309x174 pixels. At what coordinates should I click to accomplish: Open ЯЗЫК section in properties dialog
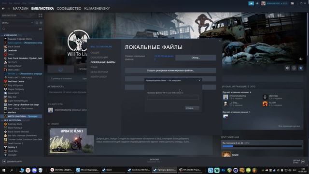(x=94, y=67)
